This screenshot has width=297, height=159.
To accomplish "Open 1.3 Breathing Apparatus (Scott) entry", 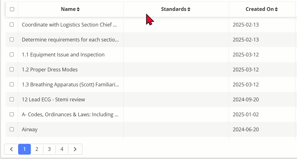I will pyautogui.click(x=71, y=84).
